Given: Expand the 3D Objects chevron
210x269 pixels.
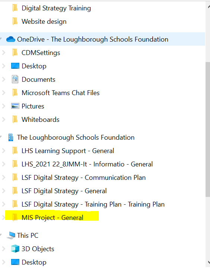Looking at the screenshot, I should (3, 249).
